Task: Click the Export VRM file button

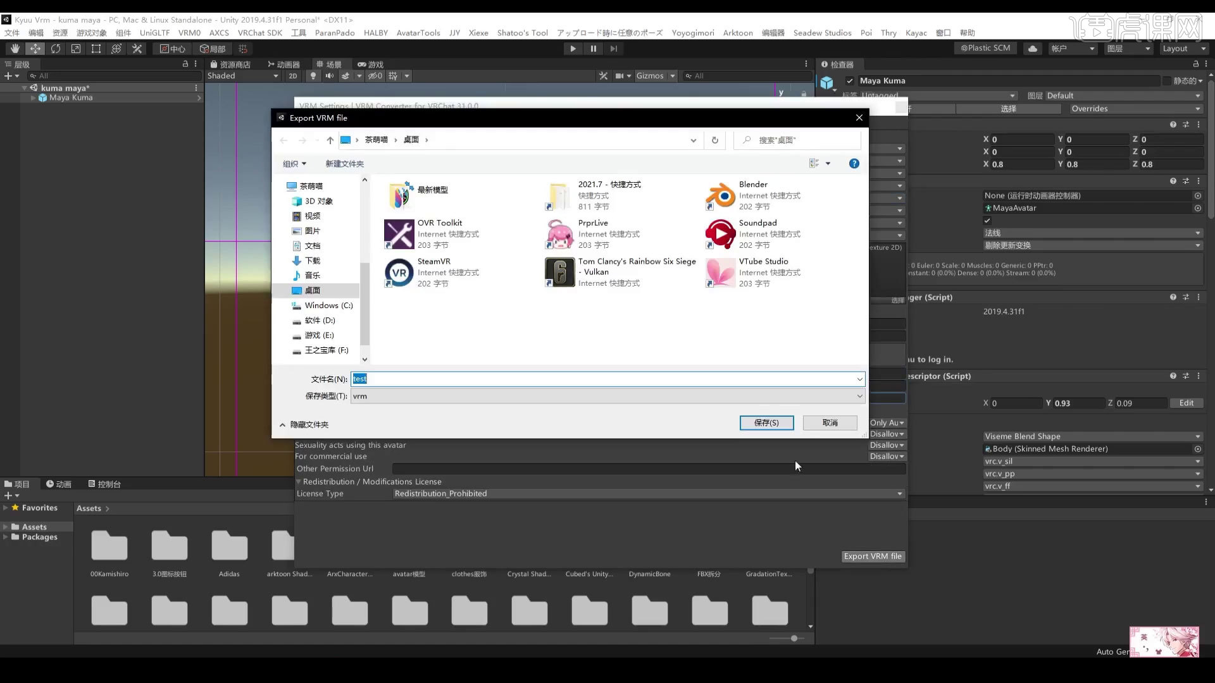Action: [873, 556]
